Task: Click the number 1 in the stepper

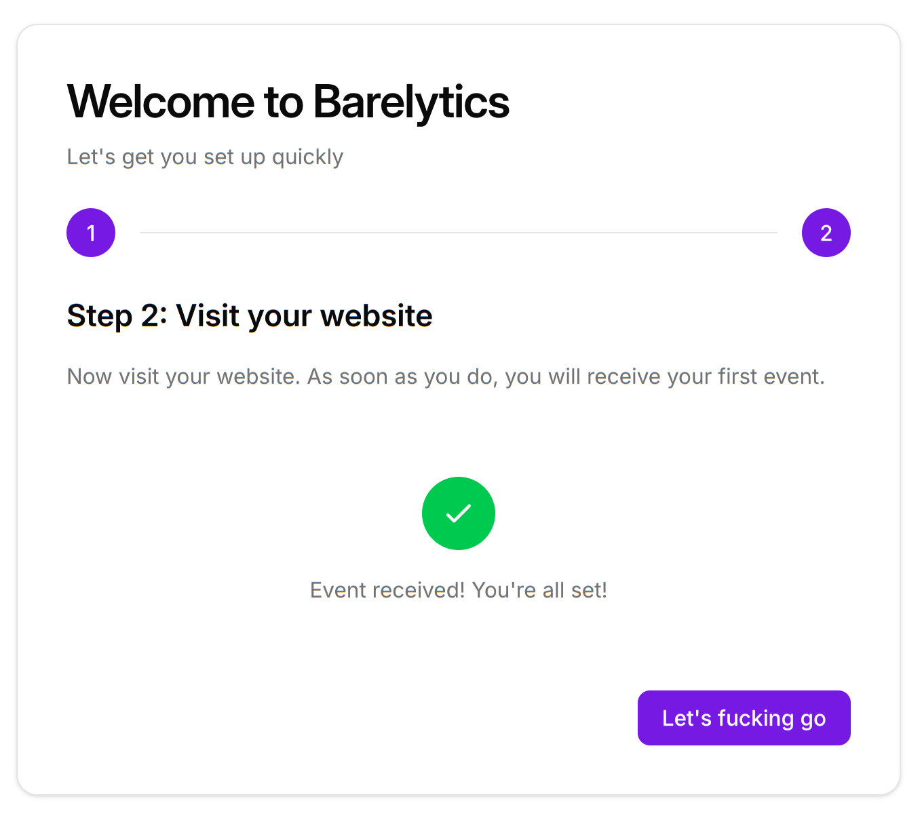Action: tap(91, 233)
